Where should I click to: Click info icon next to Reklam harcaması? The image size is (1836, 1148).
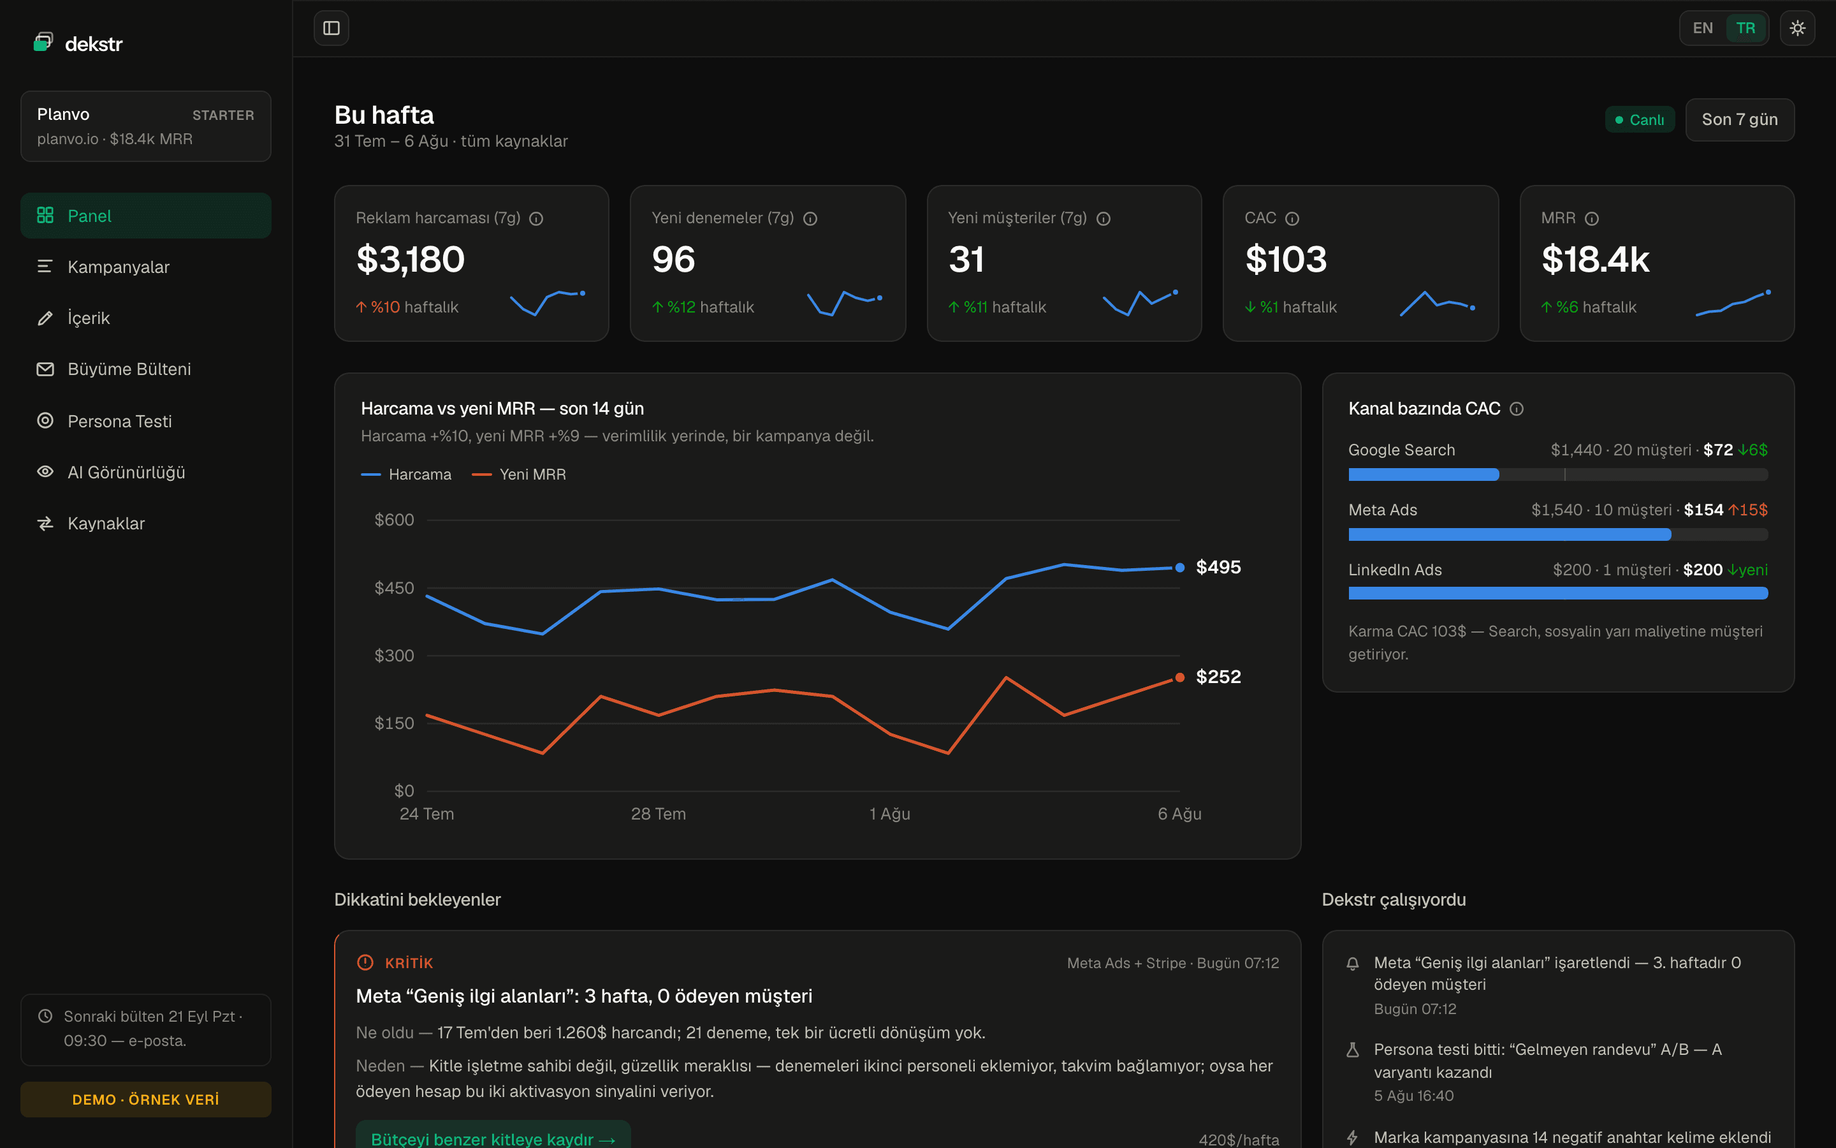click(x=536, y=219)
